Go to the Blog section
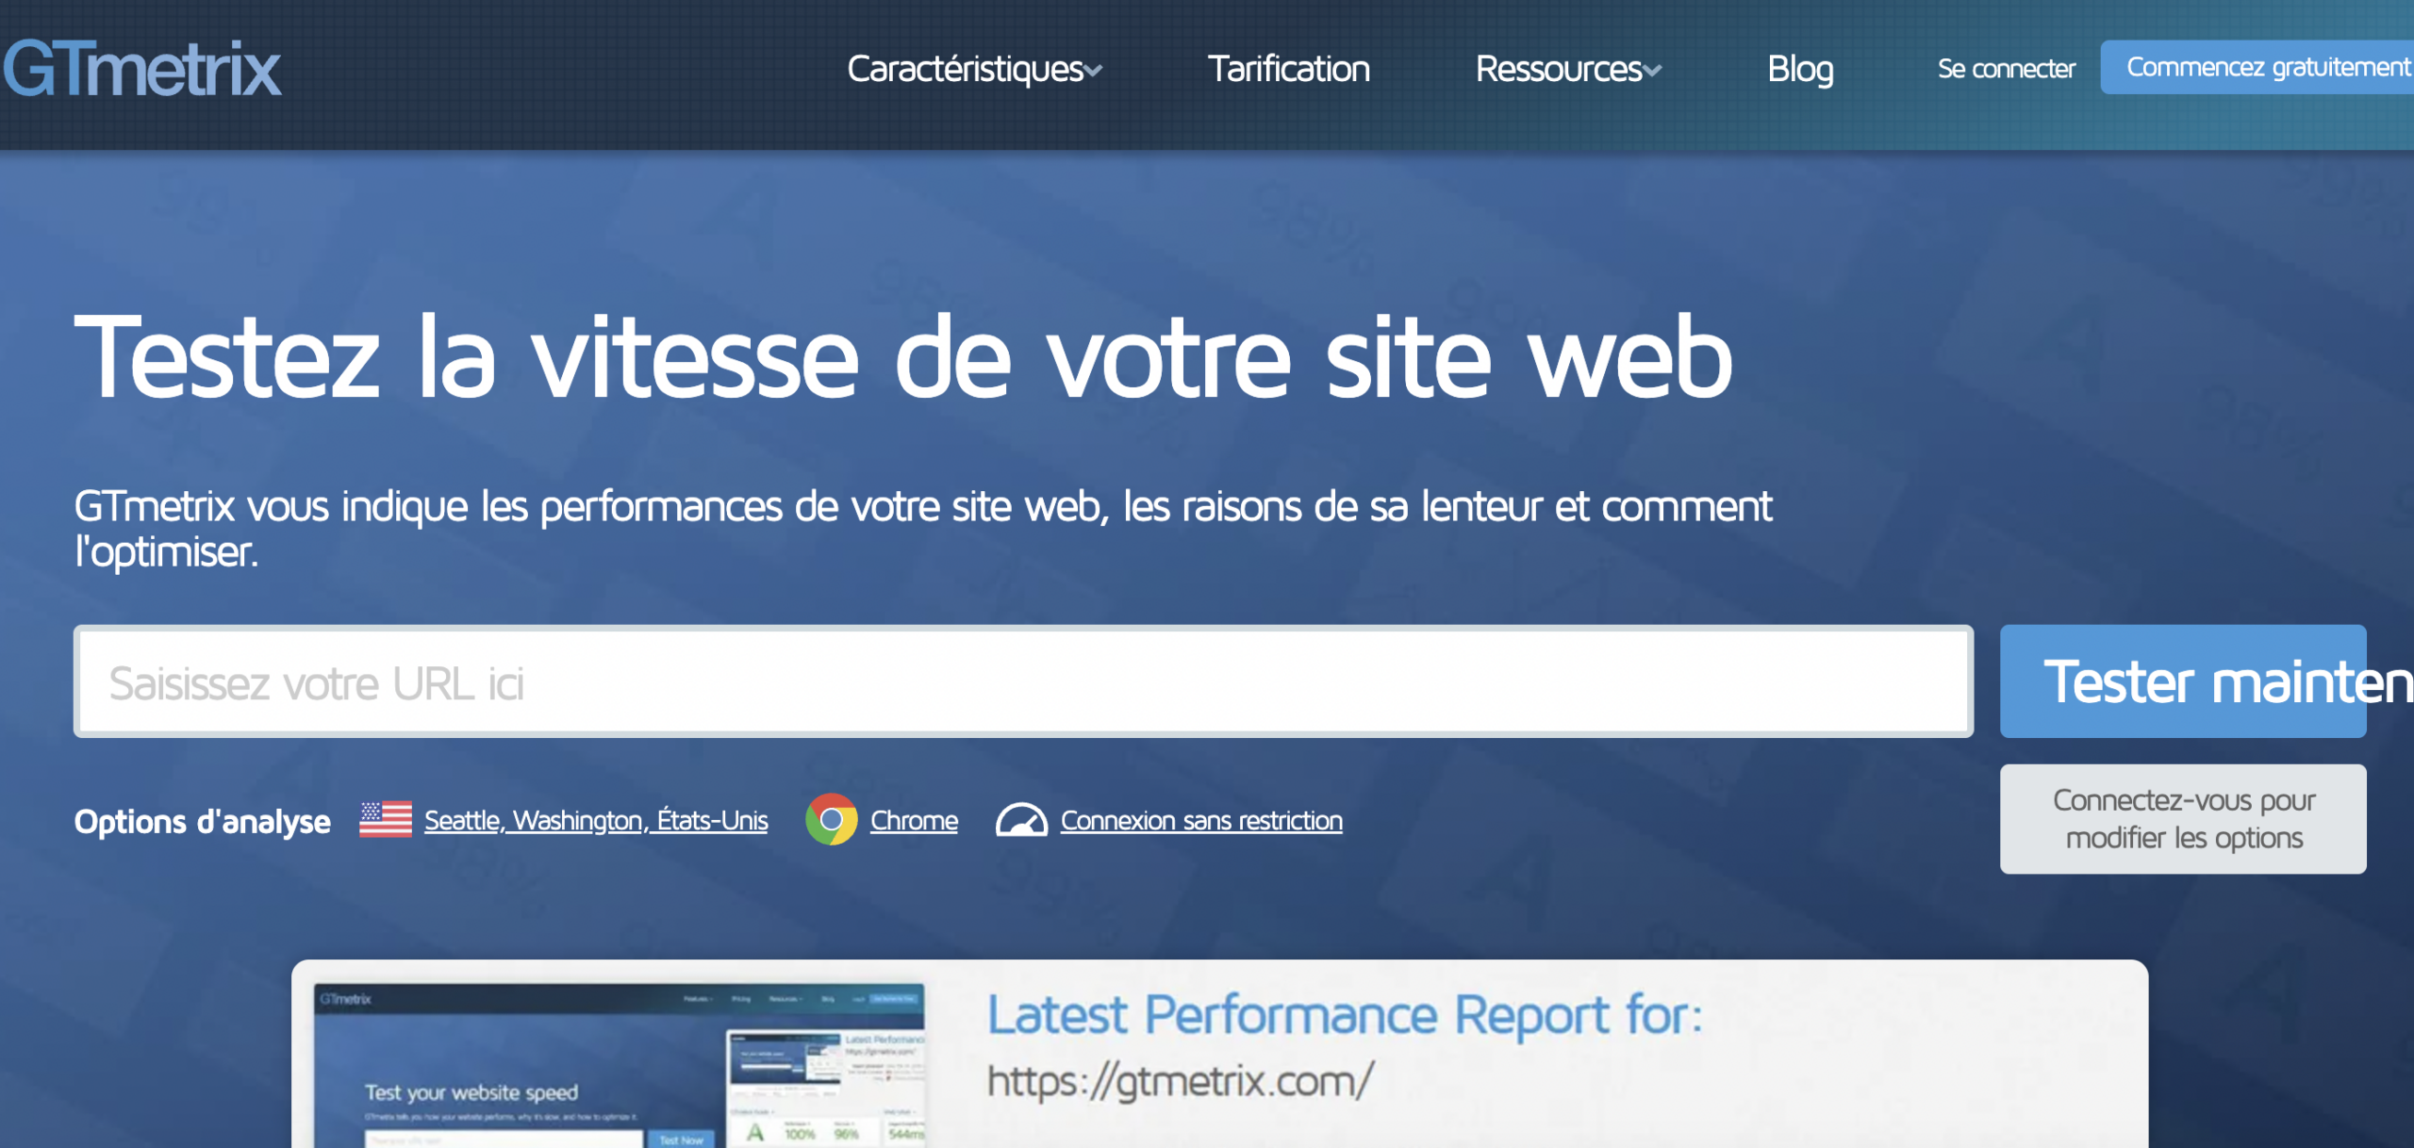 click(x=1800, y=68)
